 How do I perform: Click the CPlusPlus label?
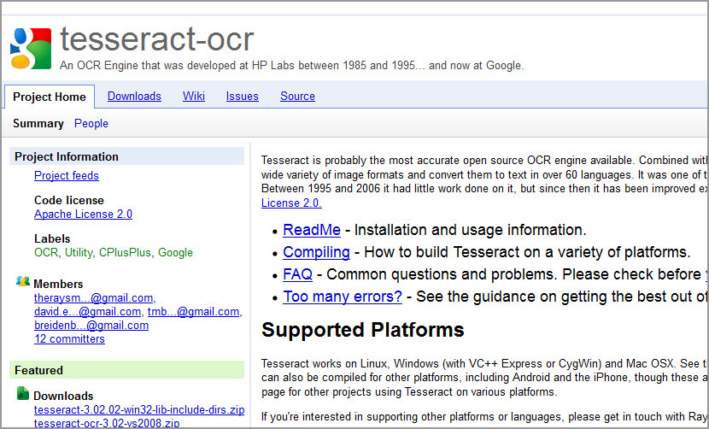(125, 252)
